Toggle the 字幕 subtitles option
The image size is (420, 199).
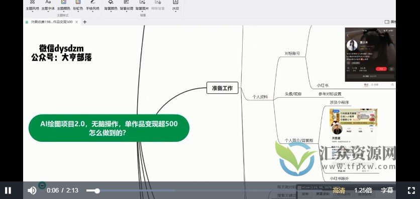point(387,190)
